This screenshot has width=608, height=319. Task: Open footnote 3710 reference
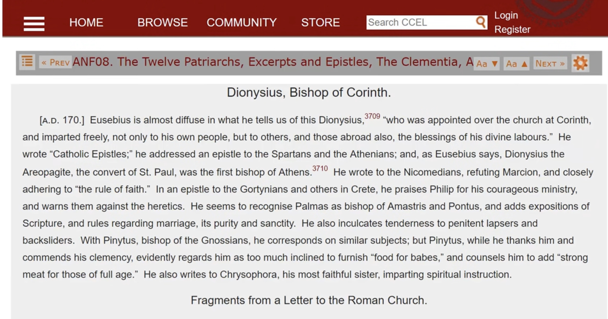click(x=320, y=168)
